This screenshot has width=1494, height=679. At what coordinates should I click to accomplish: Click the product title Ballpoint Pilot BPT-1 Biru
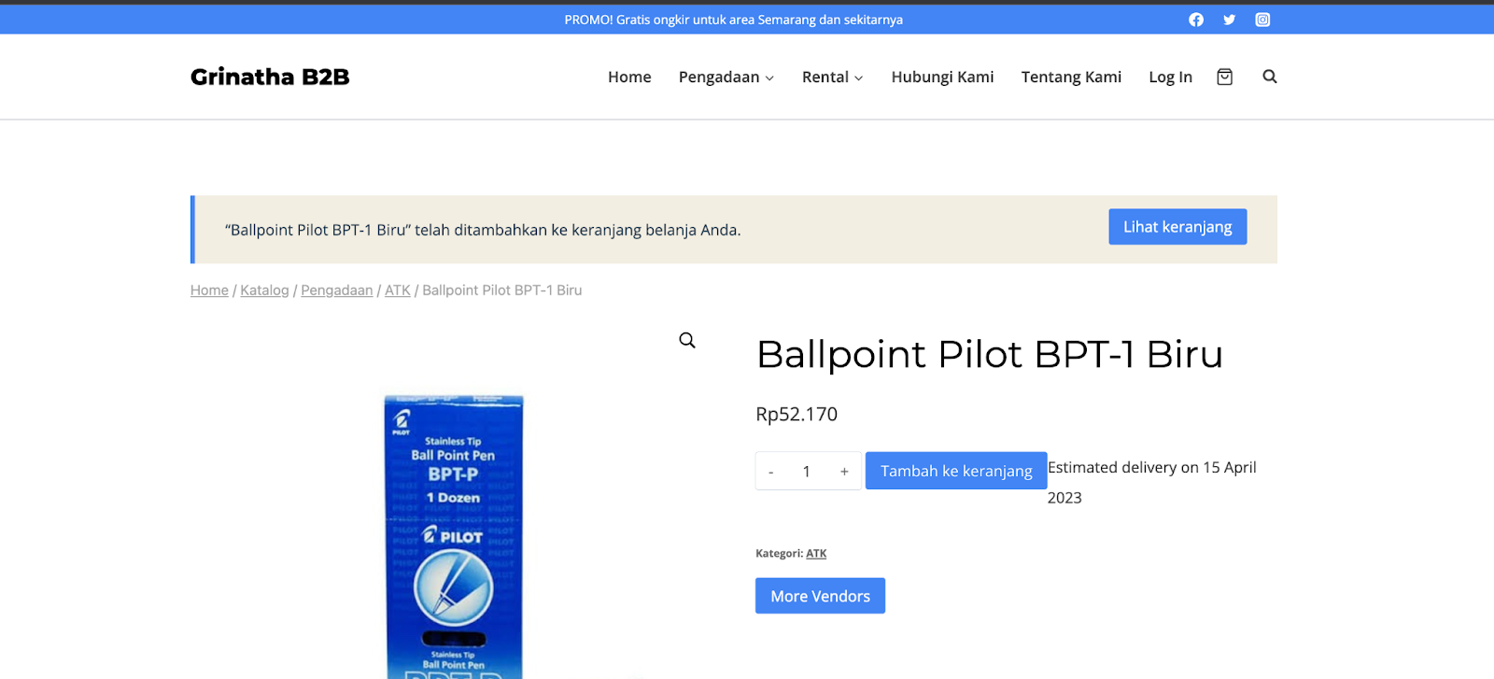coord(990,354)
